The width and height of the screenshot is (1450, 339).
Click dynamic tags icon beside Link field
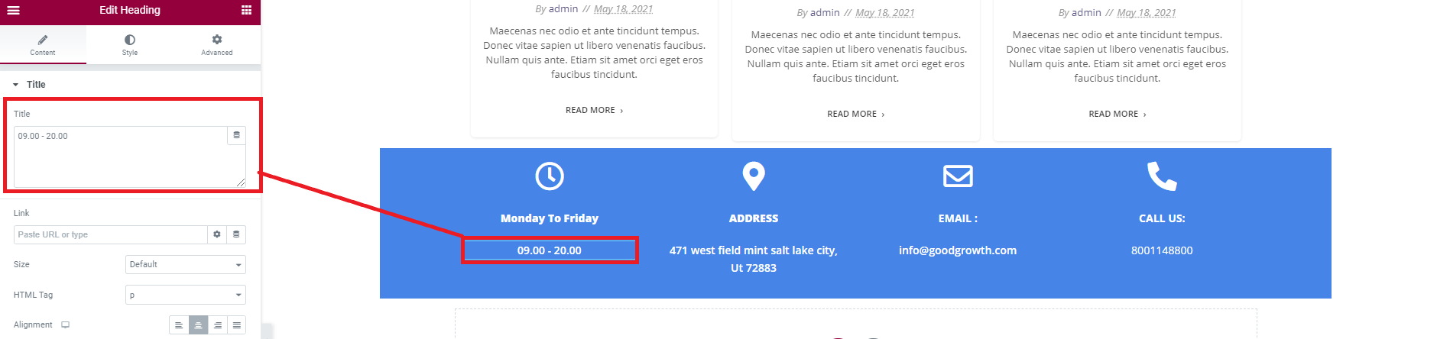[236, 234]
